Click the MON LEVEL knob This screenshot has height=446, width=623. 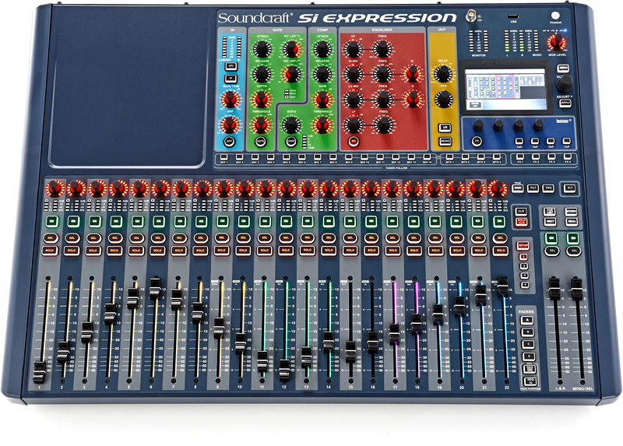pyautogui.click(x=557, y=43)
